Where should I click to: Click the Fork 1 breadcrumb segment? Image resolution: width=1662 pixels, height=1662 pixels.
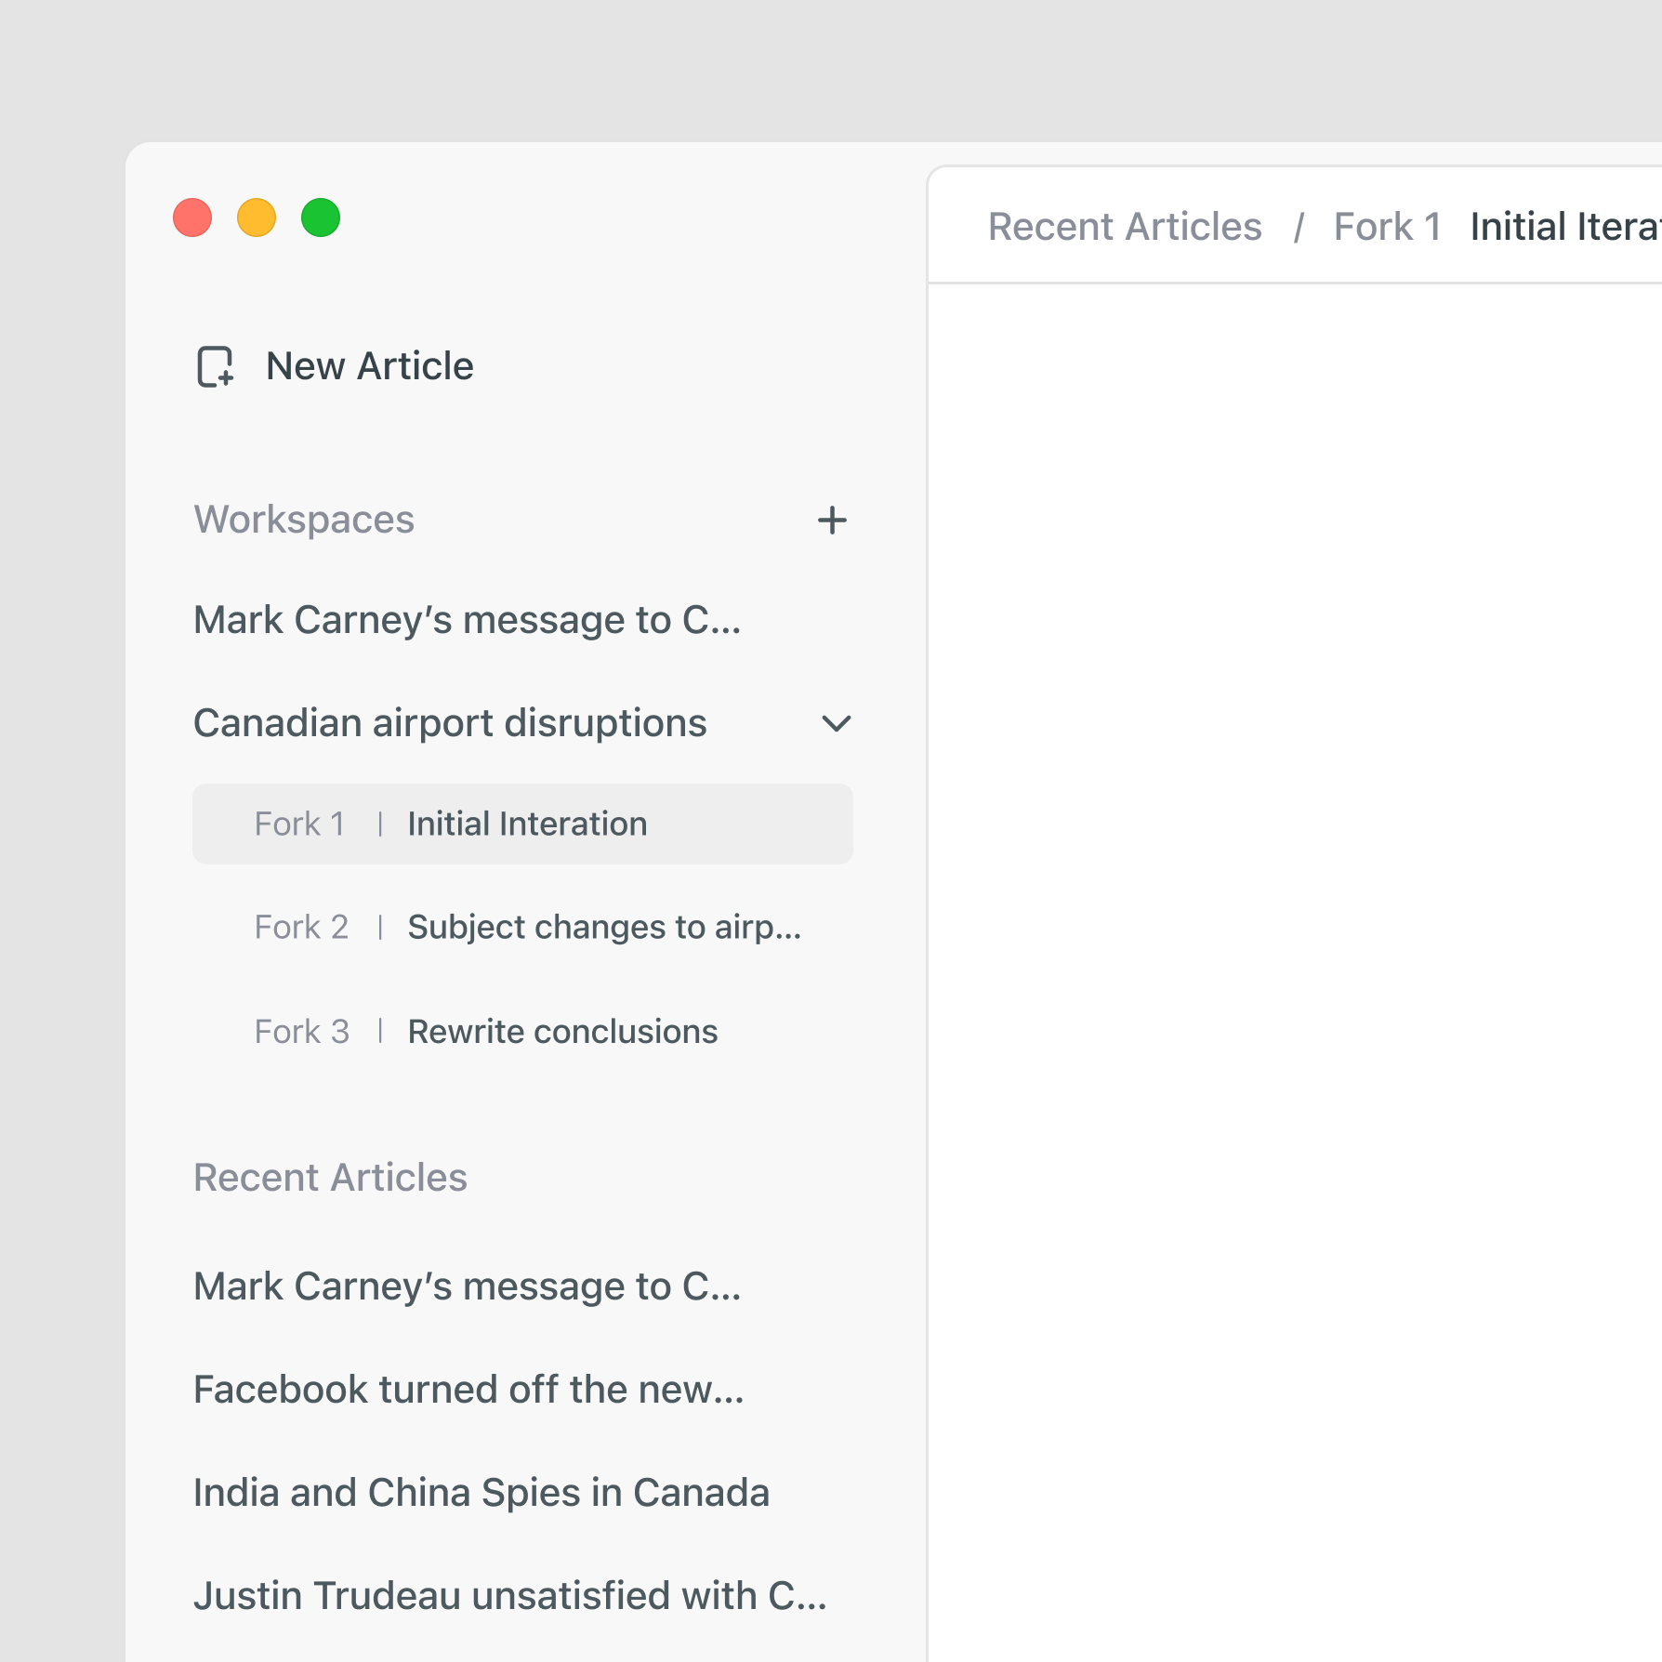point(1387,227)
